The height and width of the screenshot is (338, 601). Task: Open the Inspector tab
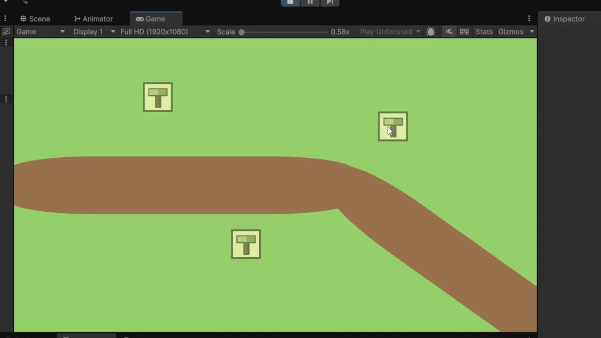564,19
